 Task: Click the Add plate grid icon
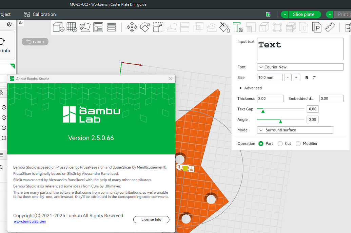tap(72, 27)
